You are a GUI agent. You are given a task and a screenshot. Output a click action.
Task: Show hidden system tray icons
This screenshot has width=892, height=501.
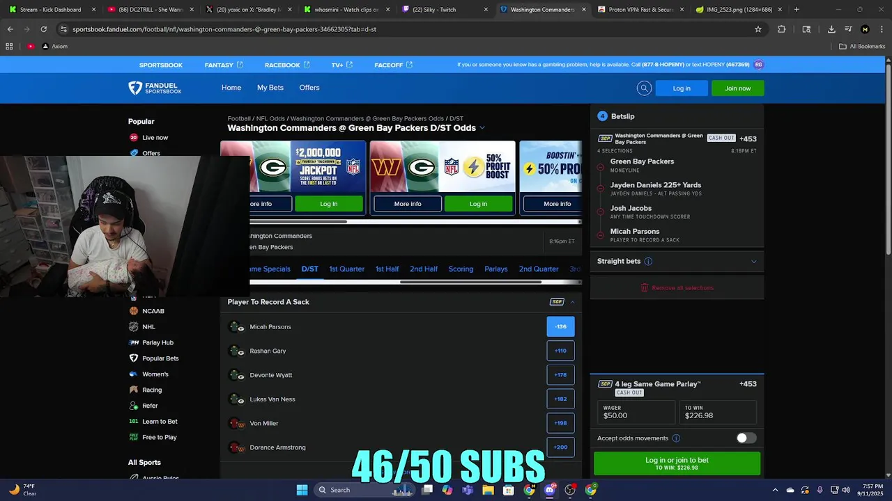point(774,490)
